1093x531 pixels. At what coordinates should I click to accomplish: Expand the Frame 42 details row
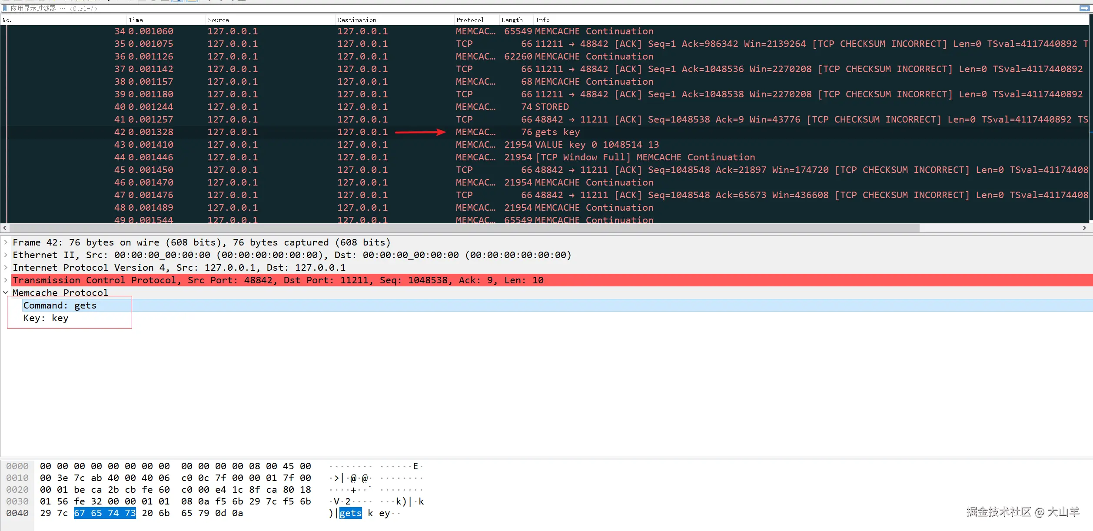tap(6, 242)
